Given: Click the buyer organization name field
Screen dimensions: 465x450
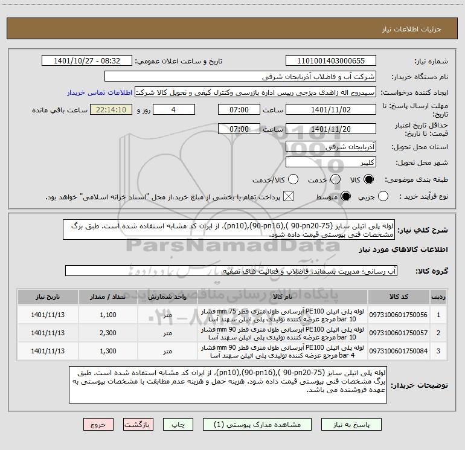Looking at the screenshot, I should (240, 77).
